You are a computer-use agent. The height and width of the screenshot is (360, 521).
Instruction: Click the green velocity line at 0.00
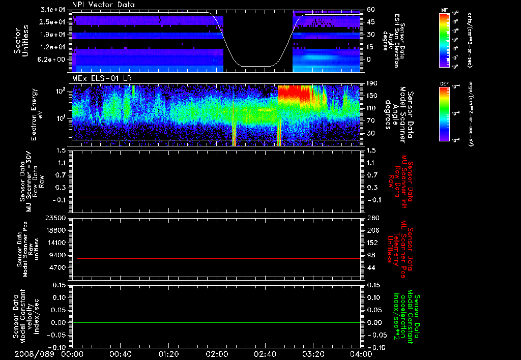(x=216, y=322)
